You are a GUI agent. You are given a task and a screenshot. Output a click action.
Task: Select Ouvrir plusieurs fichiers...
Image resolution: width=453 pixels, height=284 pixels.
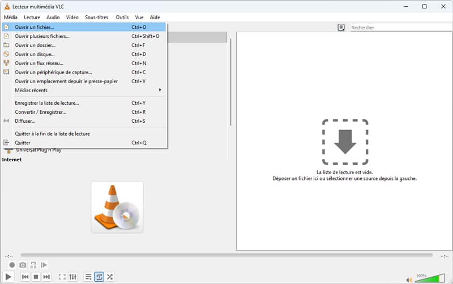[x=84, y=36]
